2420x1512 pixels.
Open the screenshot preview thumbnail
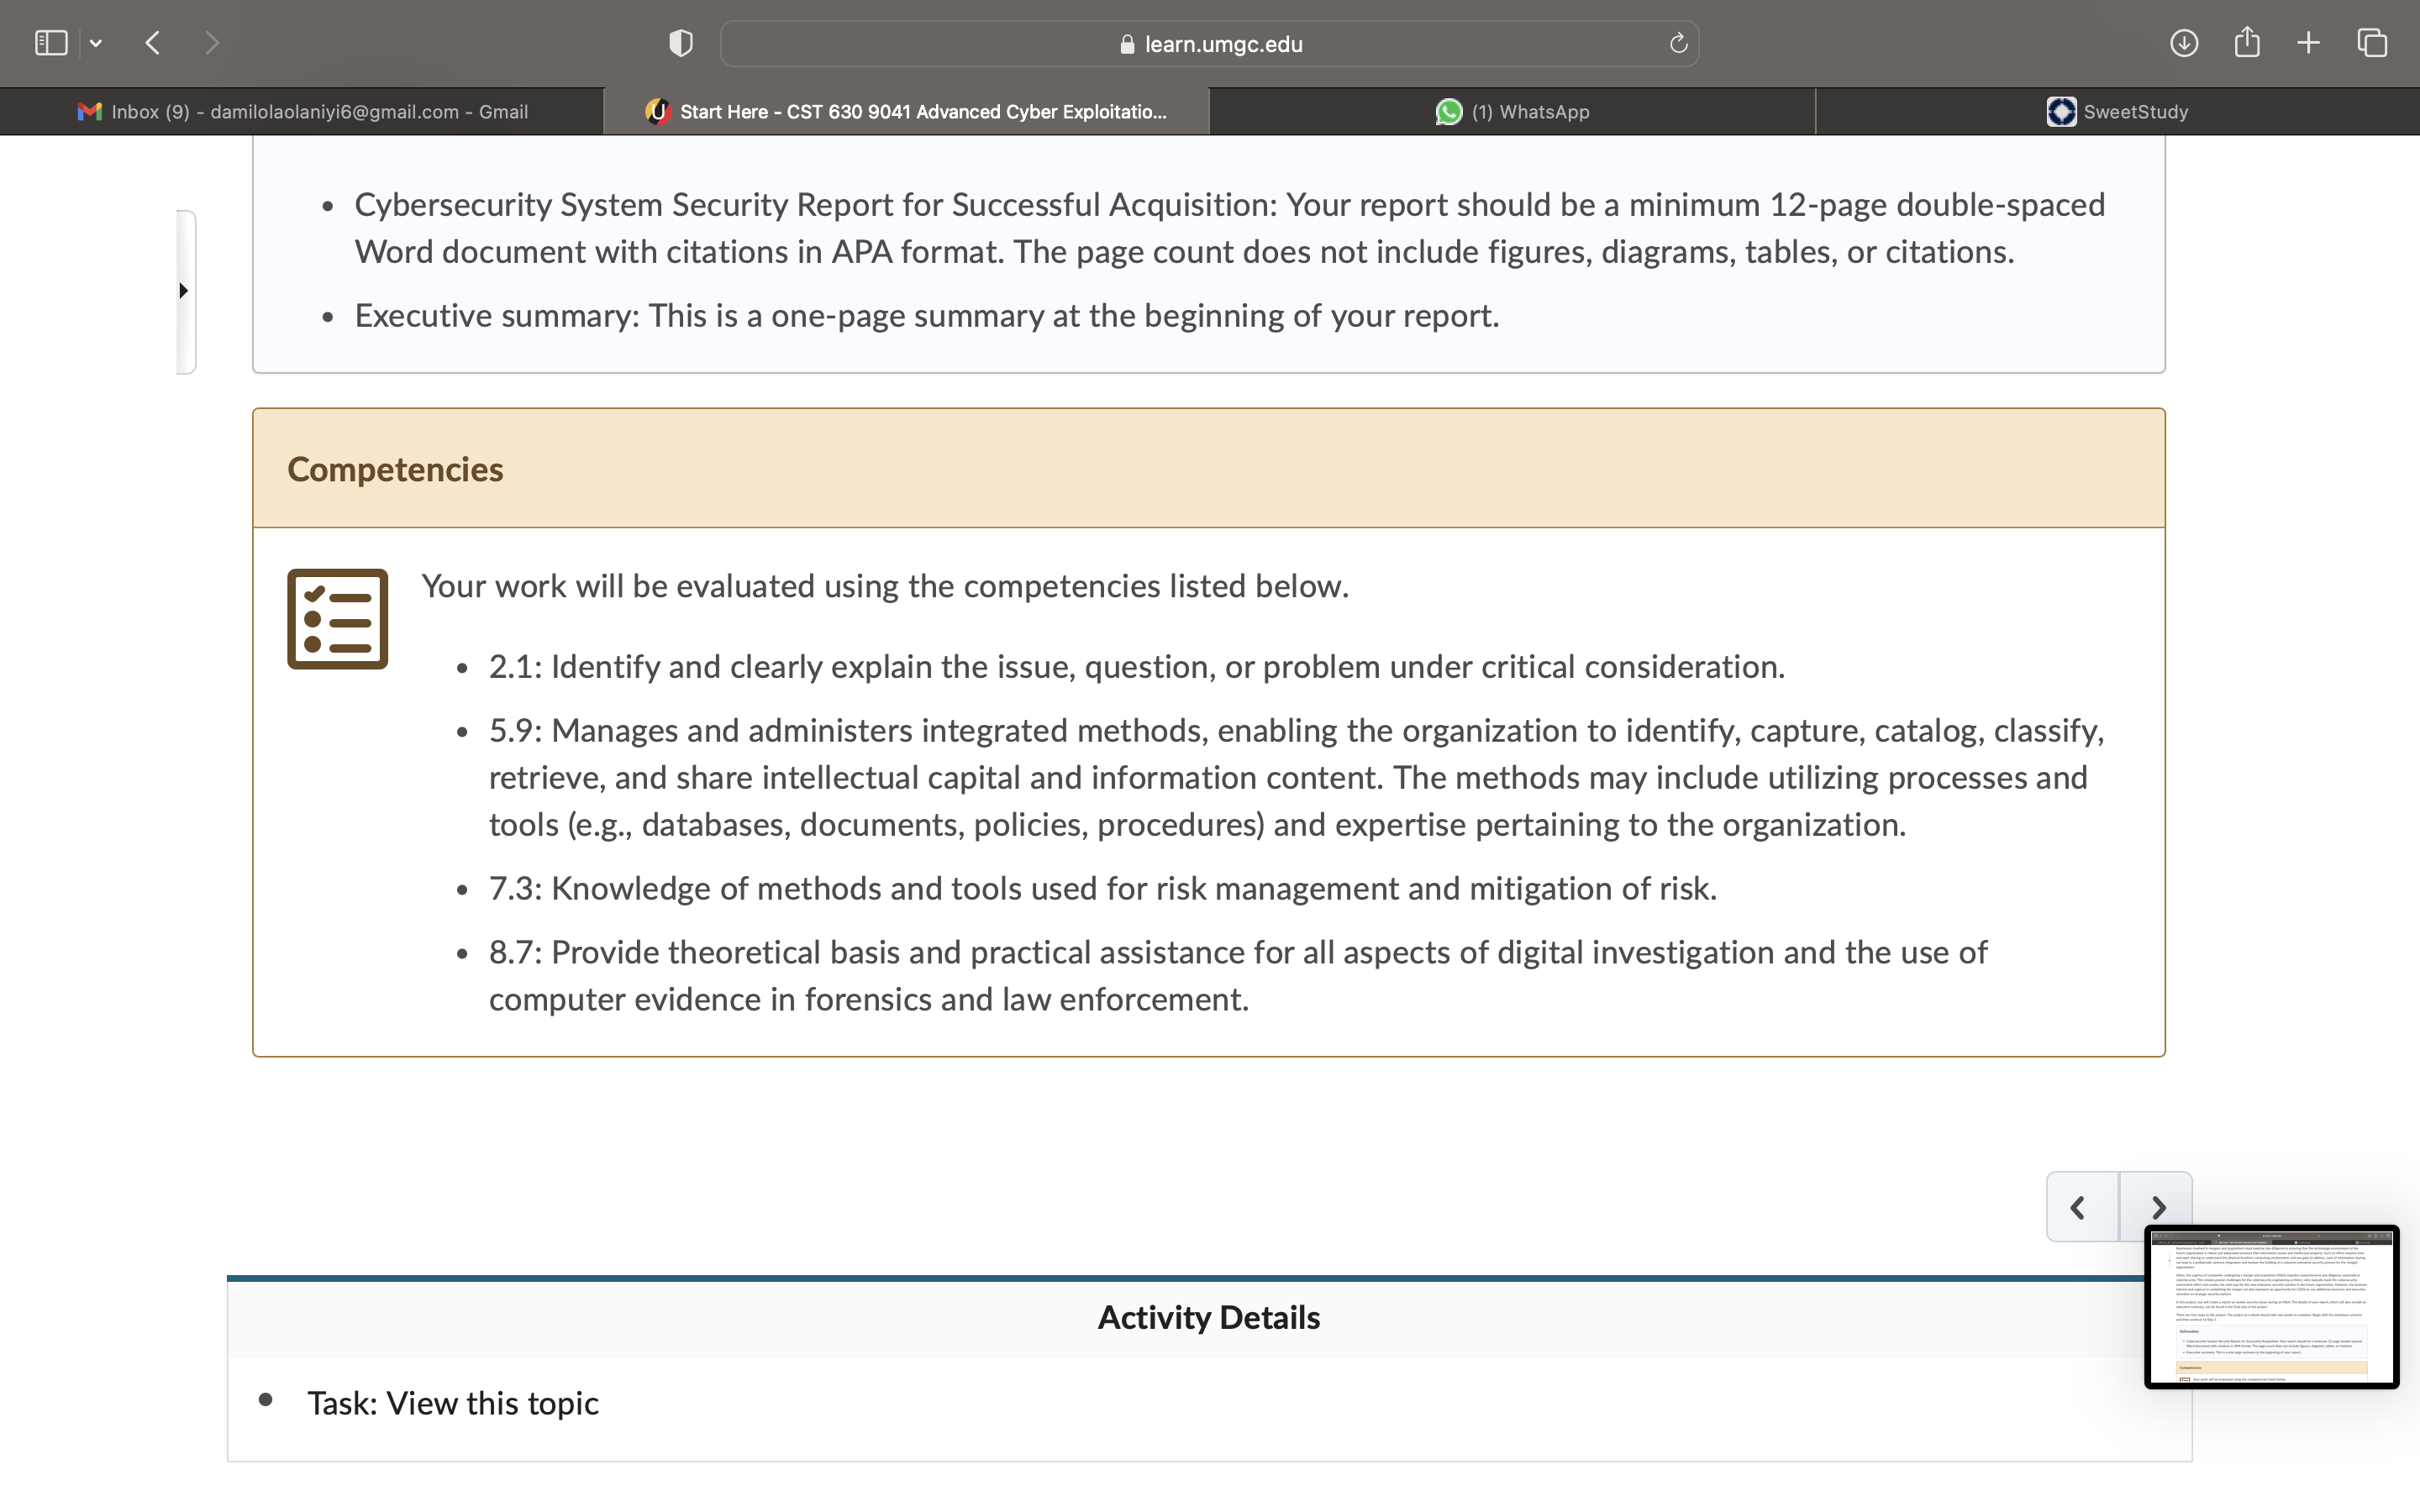pos(2271,1307)
